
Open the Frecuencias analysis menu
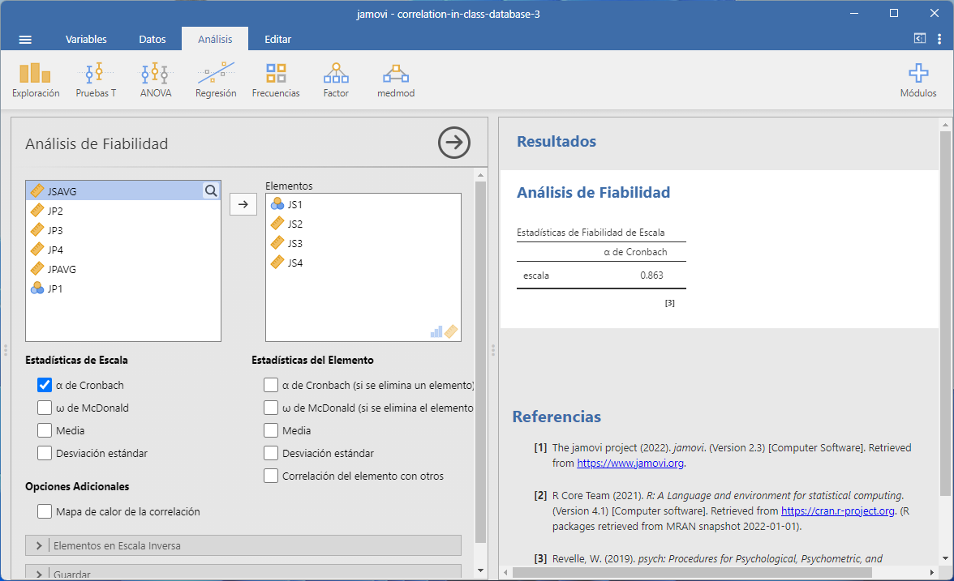[276, 80]
